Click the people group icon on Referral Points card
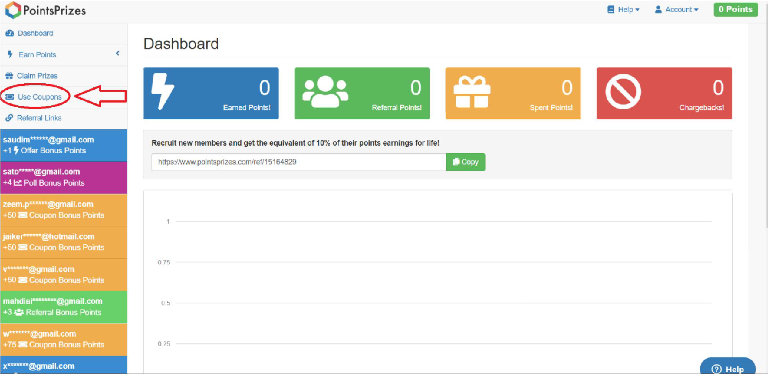Viewport: 768px width, 374px height. point(325,92)
